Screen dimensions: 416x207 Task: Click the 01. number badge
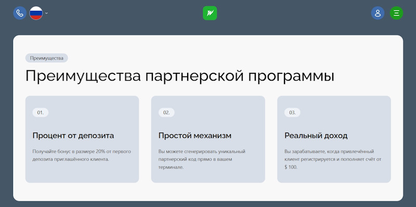click(x=41, y=112)
